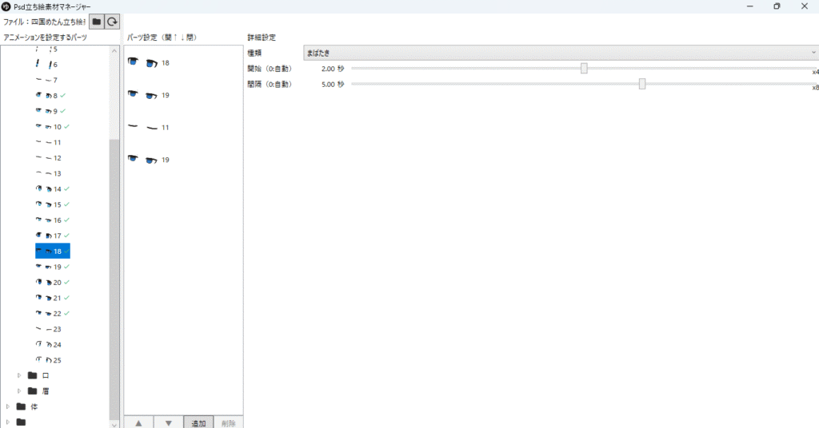Image resolution: width=819 pixels, height=428 pixels.
Task: Click the 口 folder icon
Action: point(33,375)
